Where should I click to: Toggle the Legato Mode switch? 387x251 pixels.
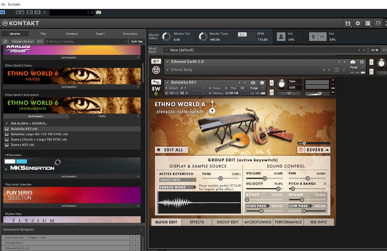[178, 187]
